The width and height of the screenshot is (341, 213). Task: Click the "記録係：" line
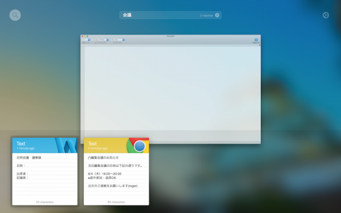coord(23,178)
